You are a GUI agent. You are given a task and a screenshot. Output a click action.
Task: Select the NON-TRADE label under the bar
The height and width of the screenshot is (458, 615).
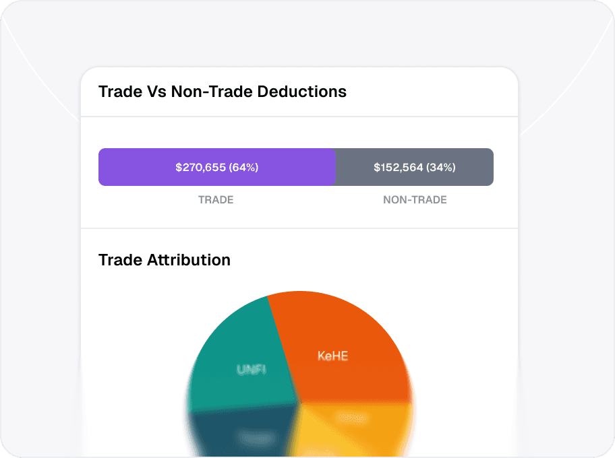click(415, 200)
